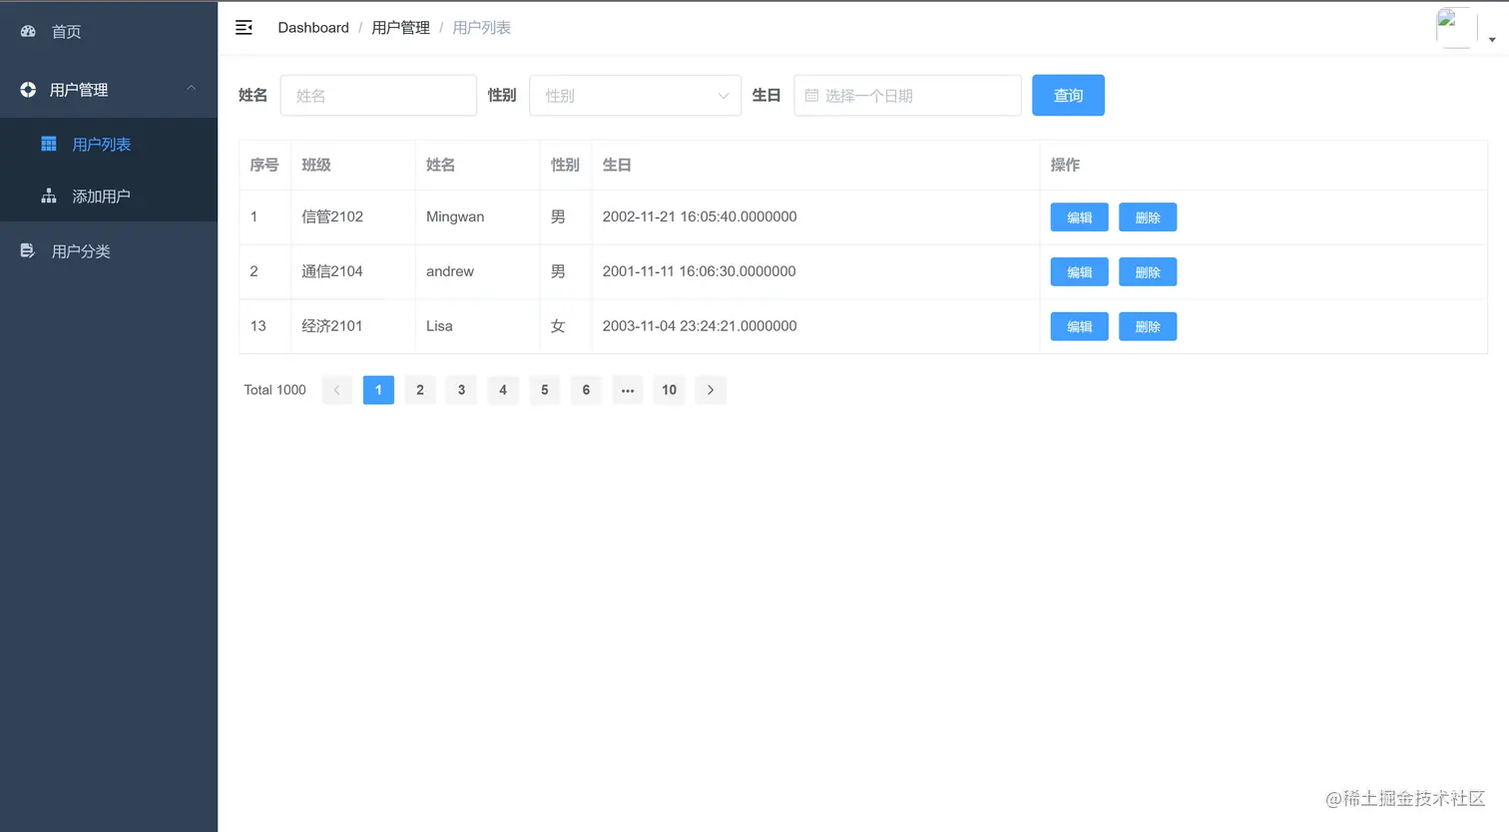Click the tree hierarchy icon beside 添加用户

tap(49, 197)
